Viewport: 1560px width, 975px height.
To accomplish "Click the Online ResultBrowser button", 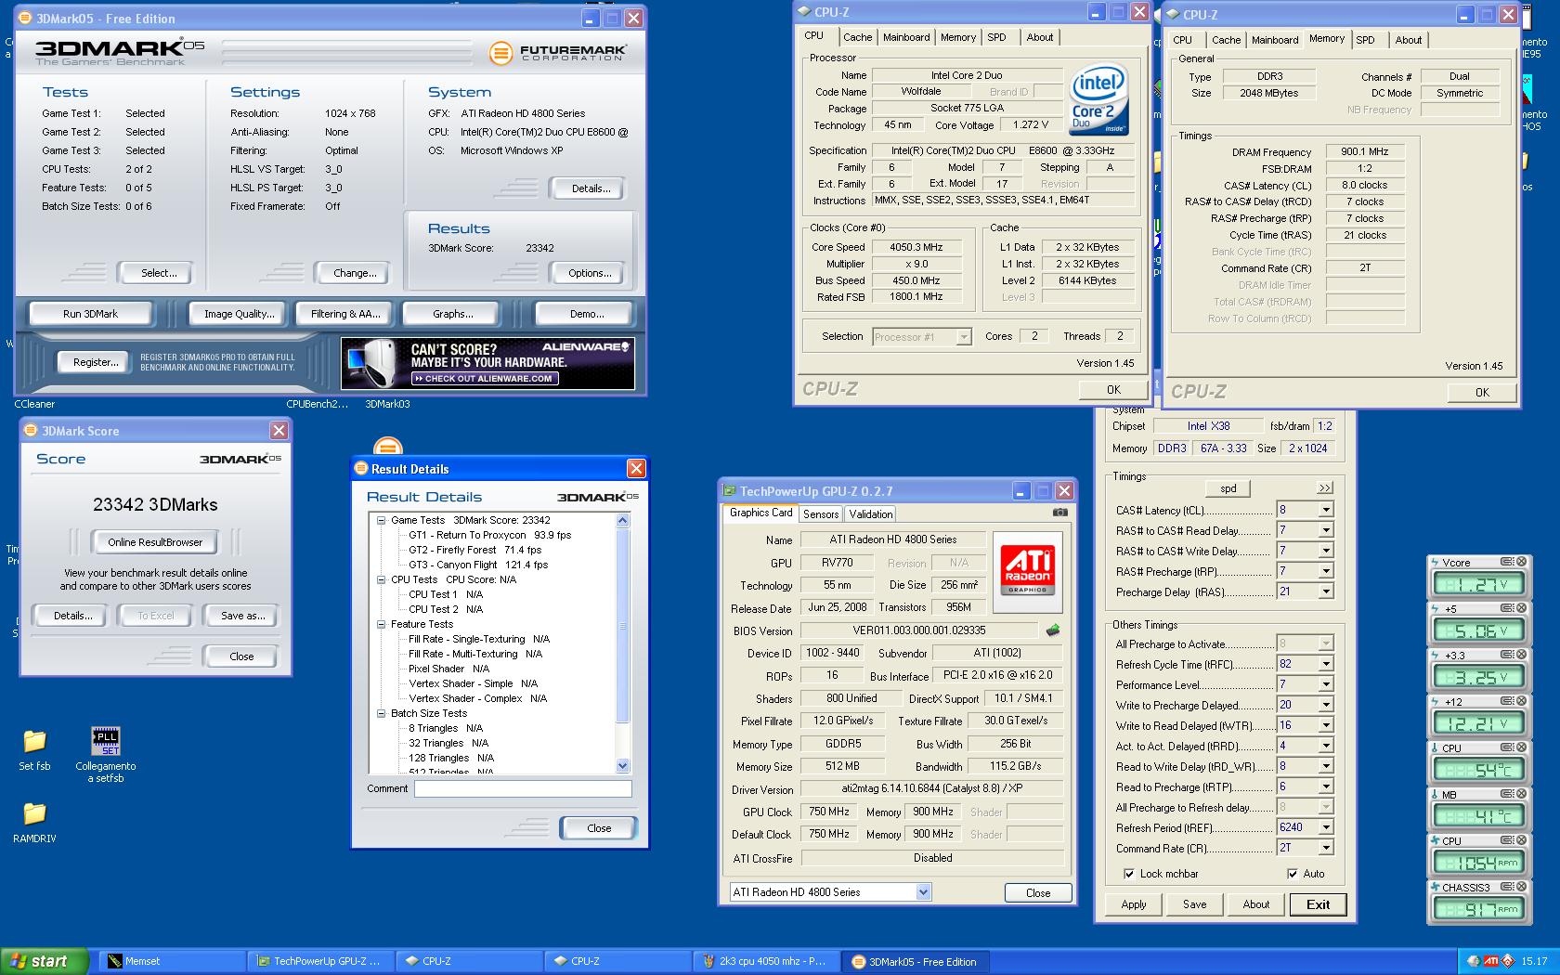I will pyautogui.click(x=155, y=542).
